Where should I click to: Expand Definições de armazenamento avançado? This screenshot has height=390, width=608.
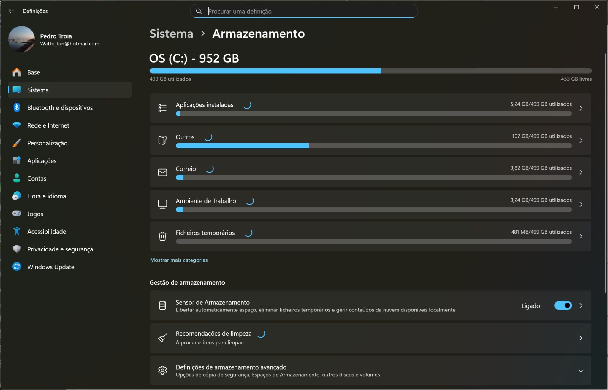click(581, 371)
